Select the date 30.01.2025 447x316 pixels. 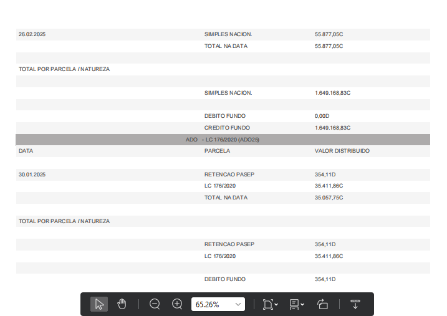32,175
